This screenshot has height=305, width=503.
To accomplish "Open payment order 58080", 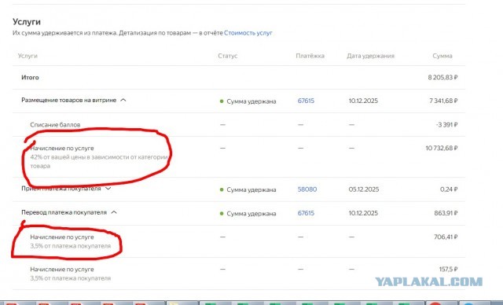I will coord(307,189).
